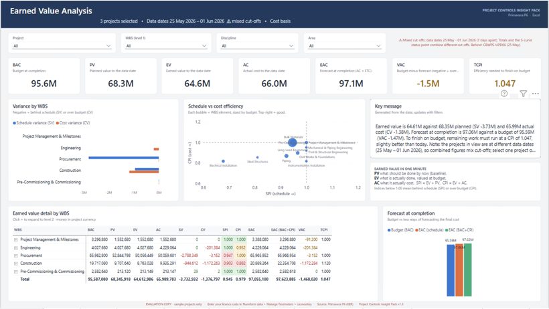Click the orange EAC bar in Forecast chart
This screenshot has height=309, width=549.
pos(459,270)
